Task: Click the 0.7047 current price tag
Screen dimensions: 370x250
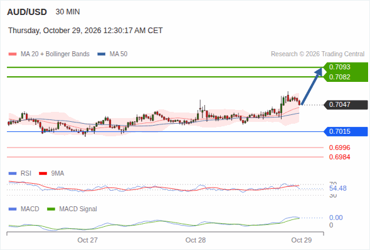Action: 346,104
